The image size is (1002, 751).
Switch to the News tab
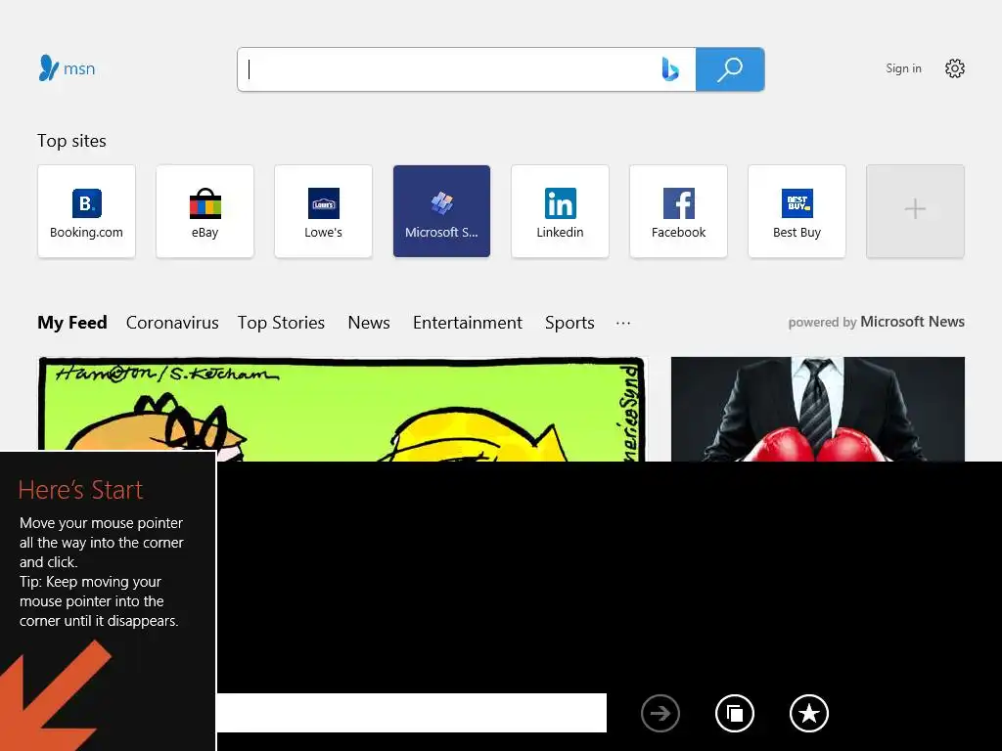369,323
